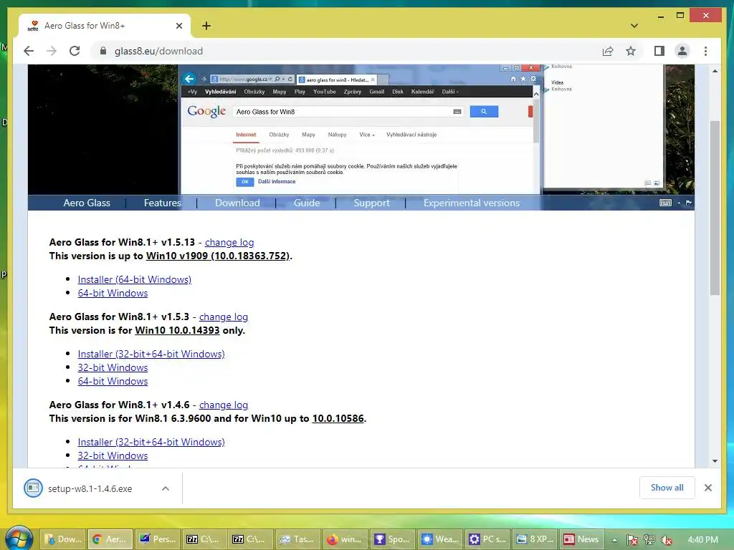Open the Windows Start orb
This screenshot has width=734, height=550.
tap(19, 539)
